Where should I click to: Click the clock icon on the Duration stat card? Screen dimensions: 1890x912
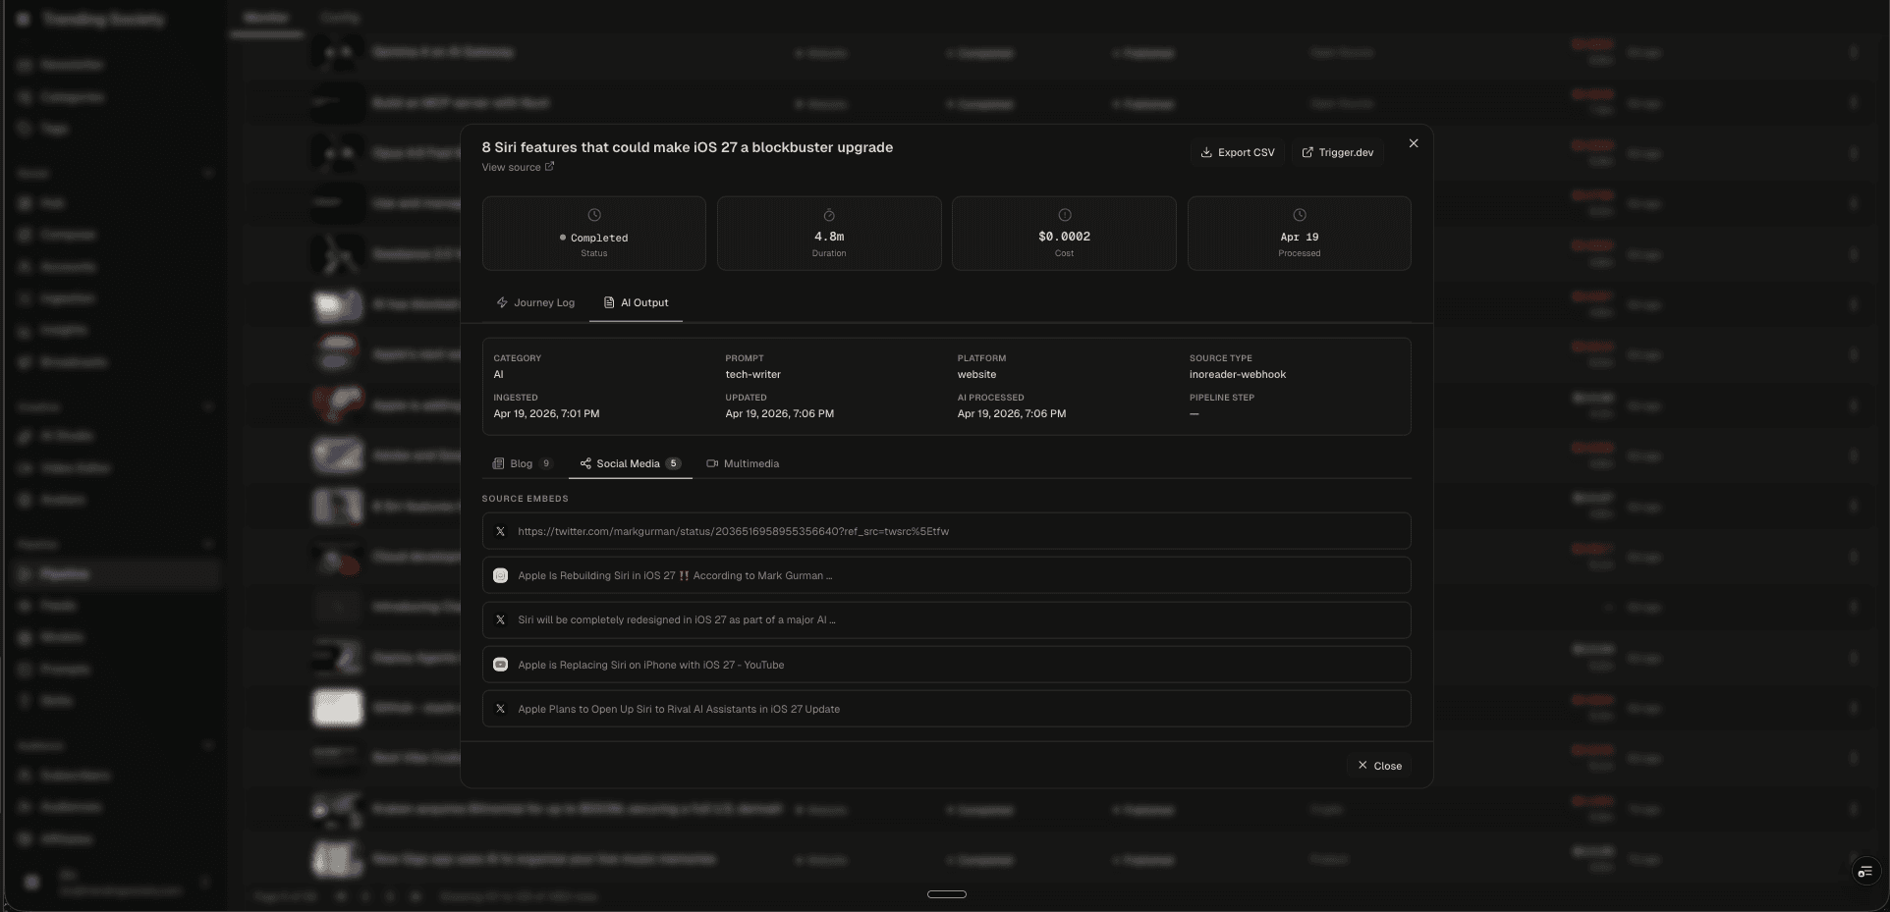pyautogui.click(x=828, y=215)
